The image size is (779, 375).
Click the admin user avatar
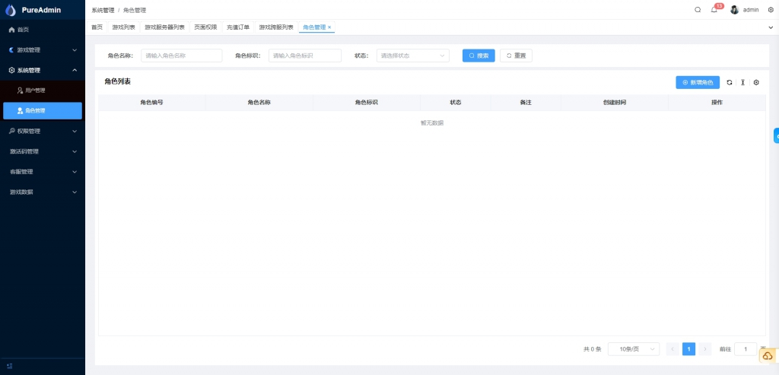(x=734, y=10)
